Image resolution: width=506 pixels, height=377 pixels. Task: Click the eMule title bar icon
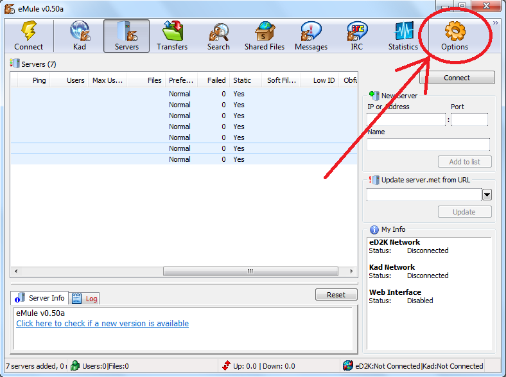[10, 9]
